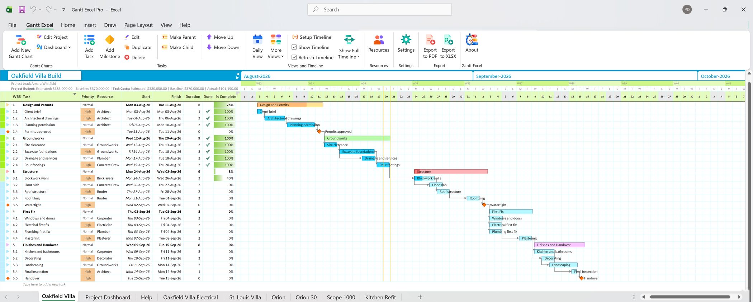Toggle the Show Timeline checkbox
The height and width of the screenshot is (302, 753).
(x=294, y=47)
